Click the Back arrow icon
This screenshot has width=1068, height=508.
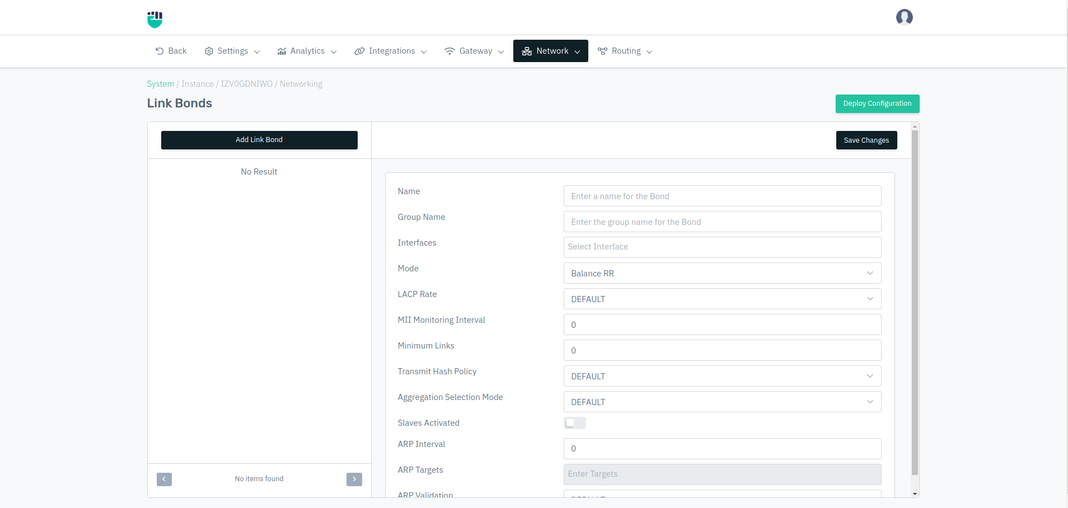tap(160, 51)
